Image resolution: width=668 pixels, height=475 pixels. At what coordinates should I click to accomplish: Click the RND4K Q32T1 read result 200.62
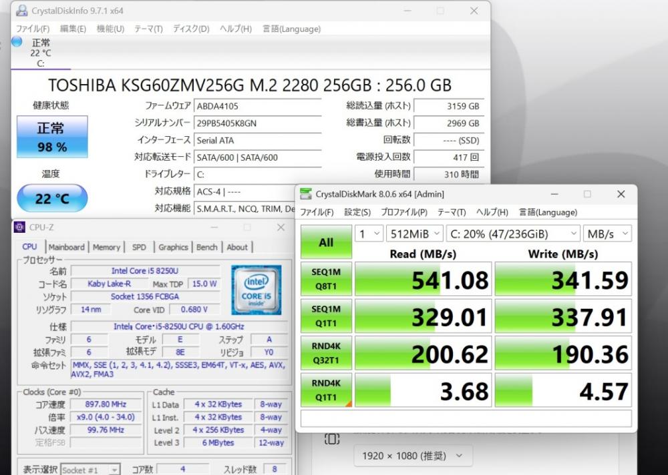coord(424,354)
